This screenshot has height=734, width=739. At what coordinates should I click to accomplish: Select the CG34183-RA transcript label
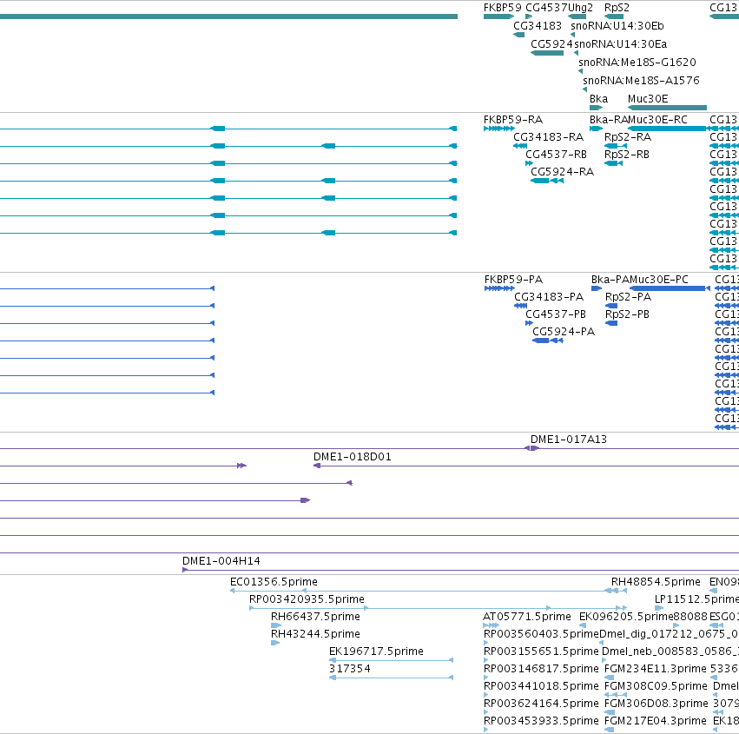[548, 137]
